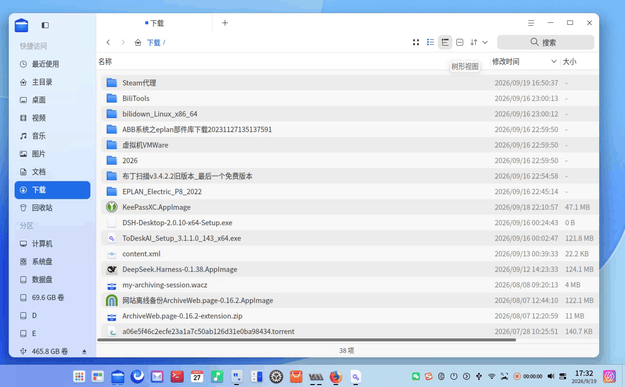Launch the terminal from the taskbar

(x=177, y=376)
